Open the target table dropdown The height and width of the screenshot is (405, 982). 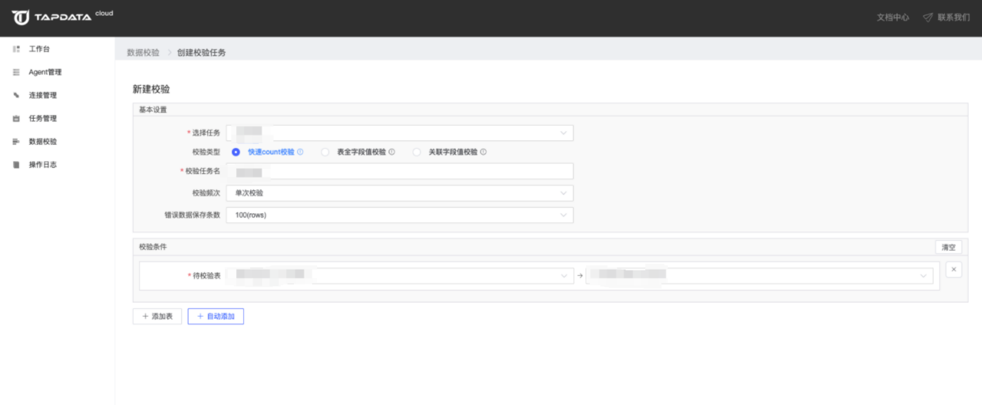click(760, 275)
